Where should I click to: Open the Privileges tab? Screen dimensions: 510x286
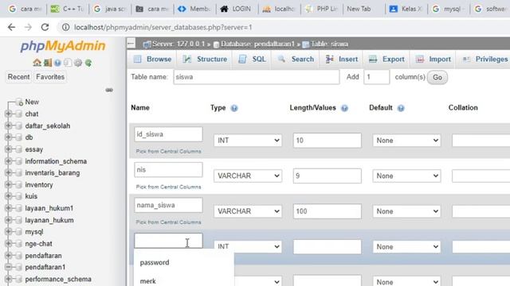pos(485,60)
